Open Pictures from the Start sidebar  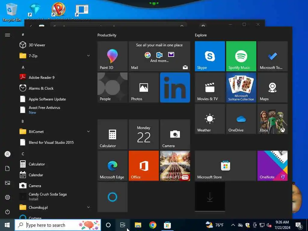(x=8, y=183)
